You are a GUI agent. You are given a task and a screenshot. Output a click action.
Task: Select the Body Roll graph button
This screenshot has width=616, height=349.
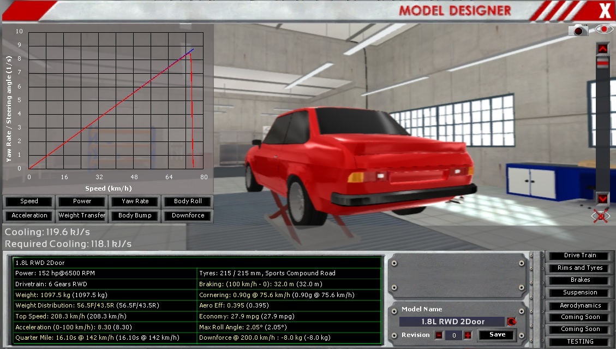[188, 201]
